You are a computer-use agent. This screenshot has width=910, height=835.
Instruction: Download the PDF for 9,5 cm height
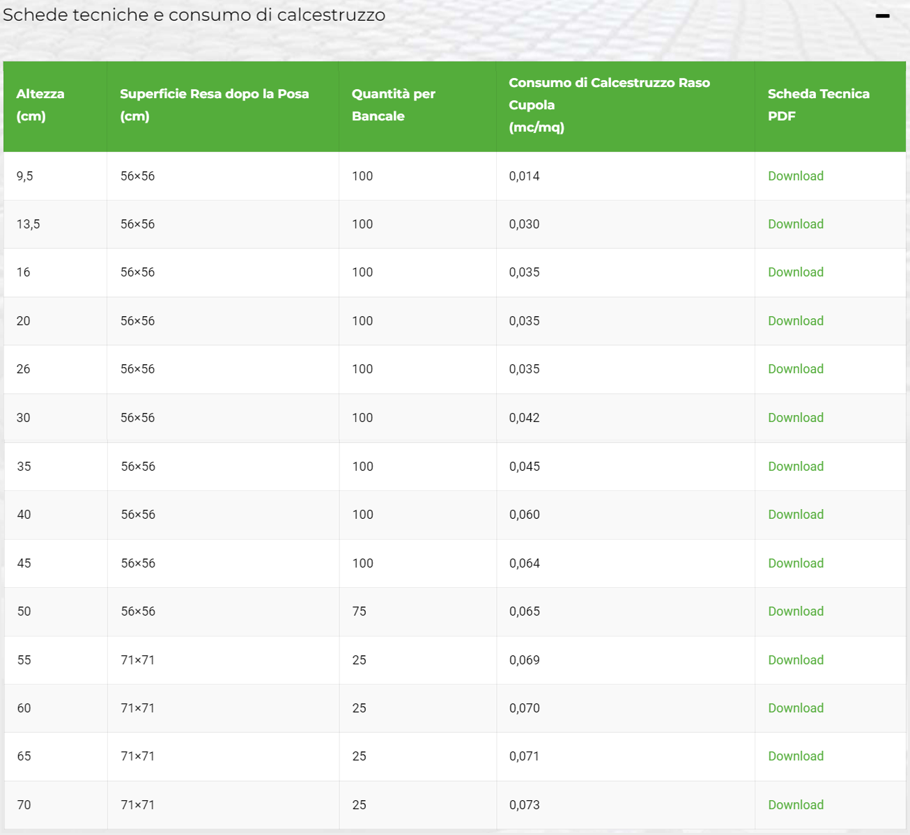click(795, 176)
